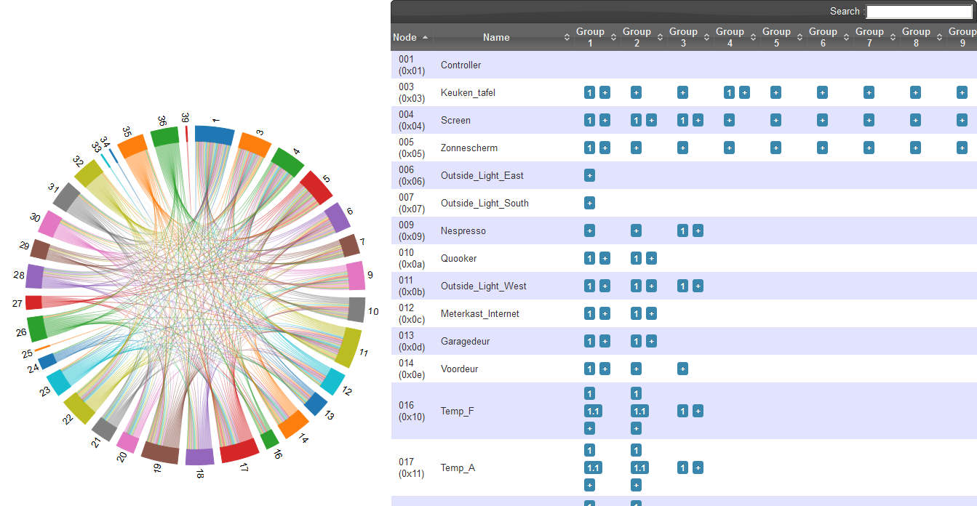The image size is (977, 506).
Task: Sort table by Group 6 column
Action: click(828, 37)
